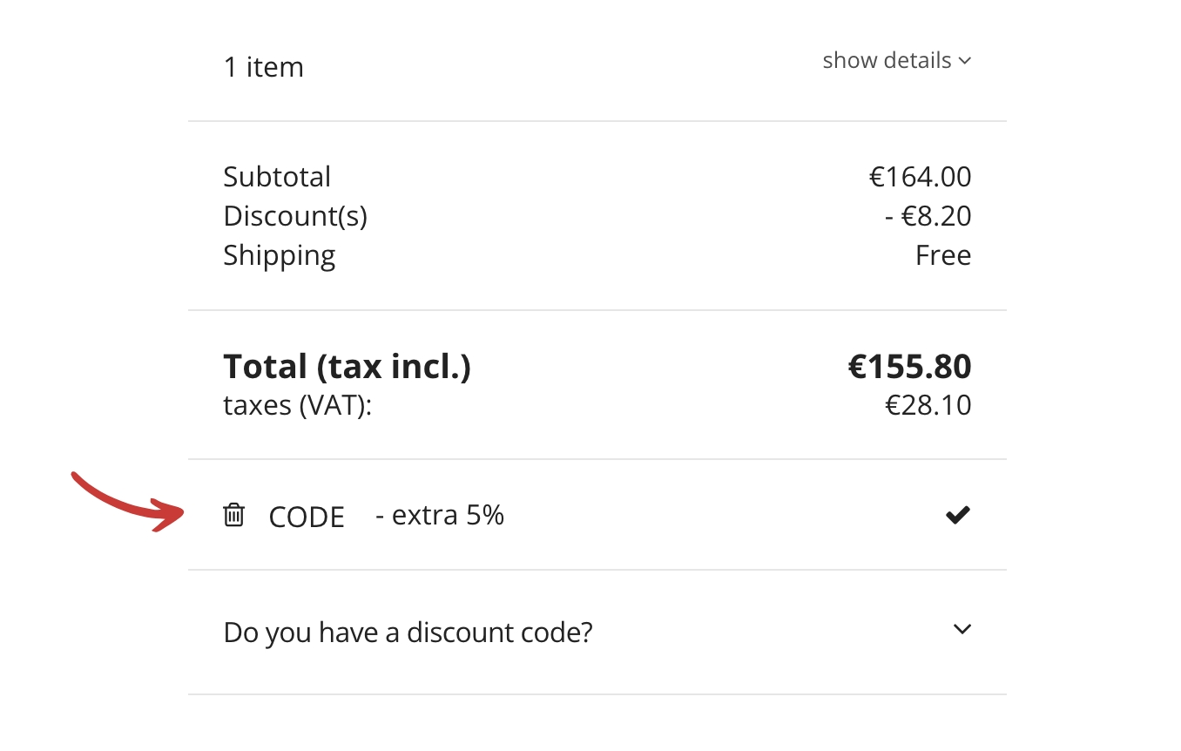Click the checkmark beside the applied code
Image resolution: width=1181 pixels, height=751 pixels.
coord(957,516)
